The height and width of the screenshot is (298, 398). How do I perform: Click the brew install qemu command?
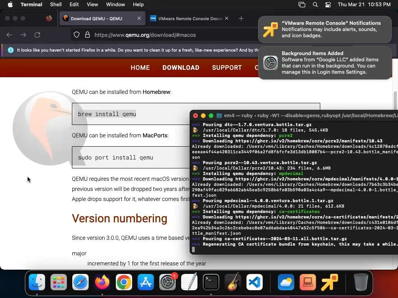tap(107, 114)
